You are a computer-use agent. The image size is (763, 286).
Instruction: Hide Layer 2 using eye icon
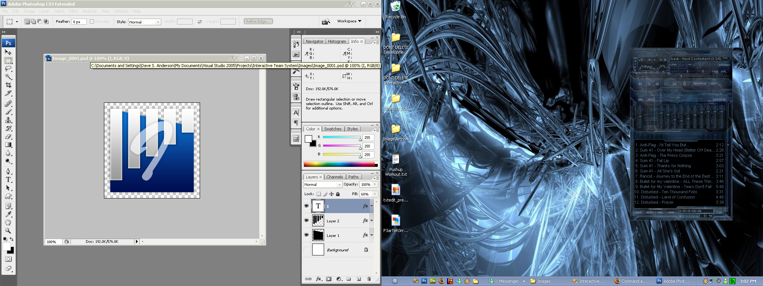point(306,220)
